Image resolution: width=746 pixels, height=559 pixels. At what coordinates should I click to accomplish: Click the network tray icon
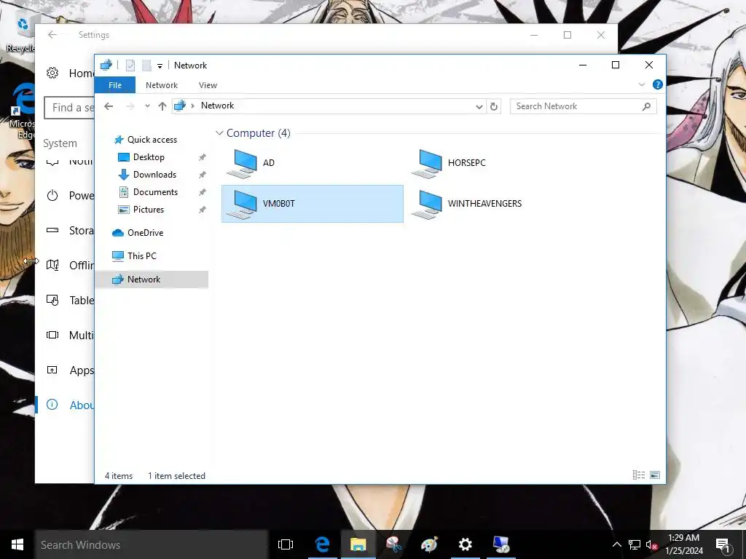(x=635, y=544)
